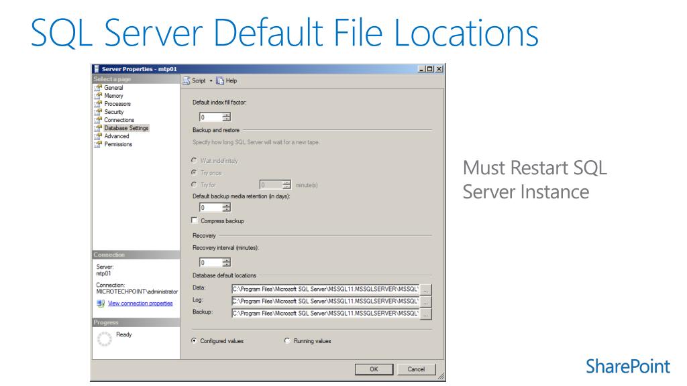
Task: Click the Cancel button
Action: (416, 369)
